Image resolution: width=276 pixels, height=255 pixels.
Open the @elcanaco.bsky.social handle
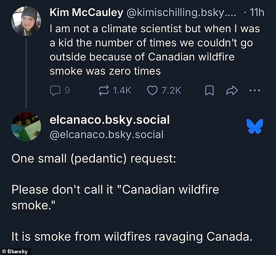[x=107, y=135]
